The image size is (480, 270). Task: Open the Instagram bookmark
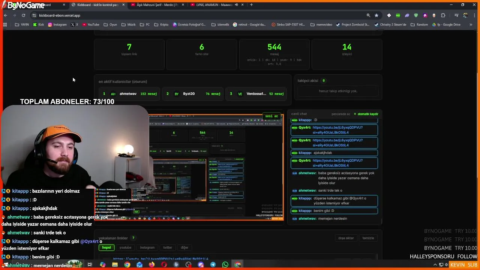click(x=57, y=25)
